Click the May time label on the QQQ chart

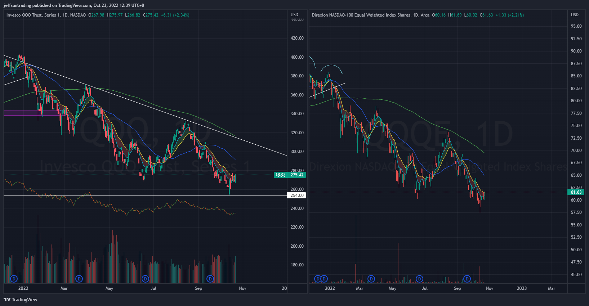click(109, 288)
